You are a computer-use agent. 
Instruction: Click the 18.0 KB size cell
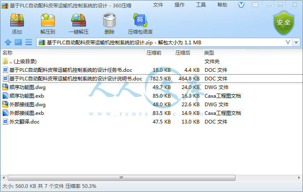[162, 70]
